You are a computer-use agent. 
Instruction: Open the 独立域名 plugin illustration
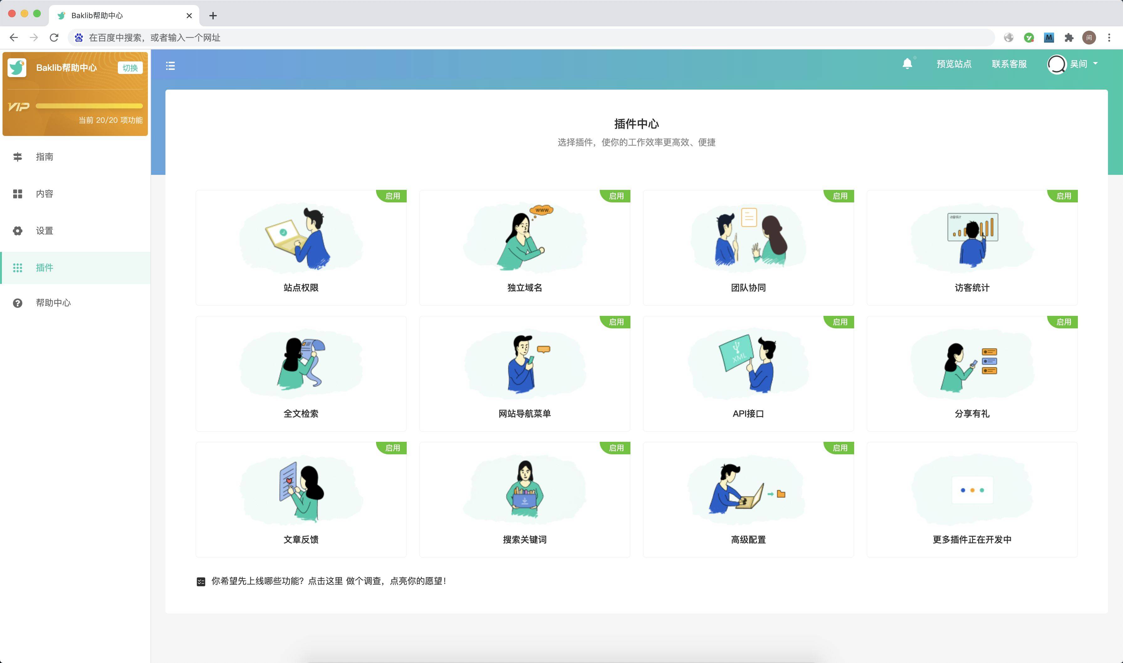525,238
